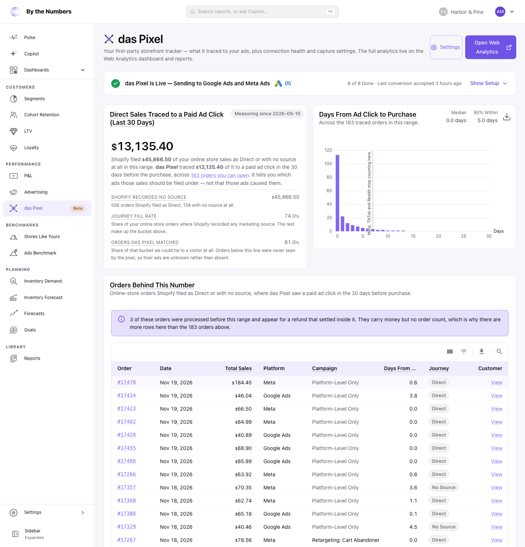This screenshot has height=547, width=525.
Task: Toggle the Sidebar Expanded control
Action: 47,534
